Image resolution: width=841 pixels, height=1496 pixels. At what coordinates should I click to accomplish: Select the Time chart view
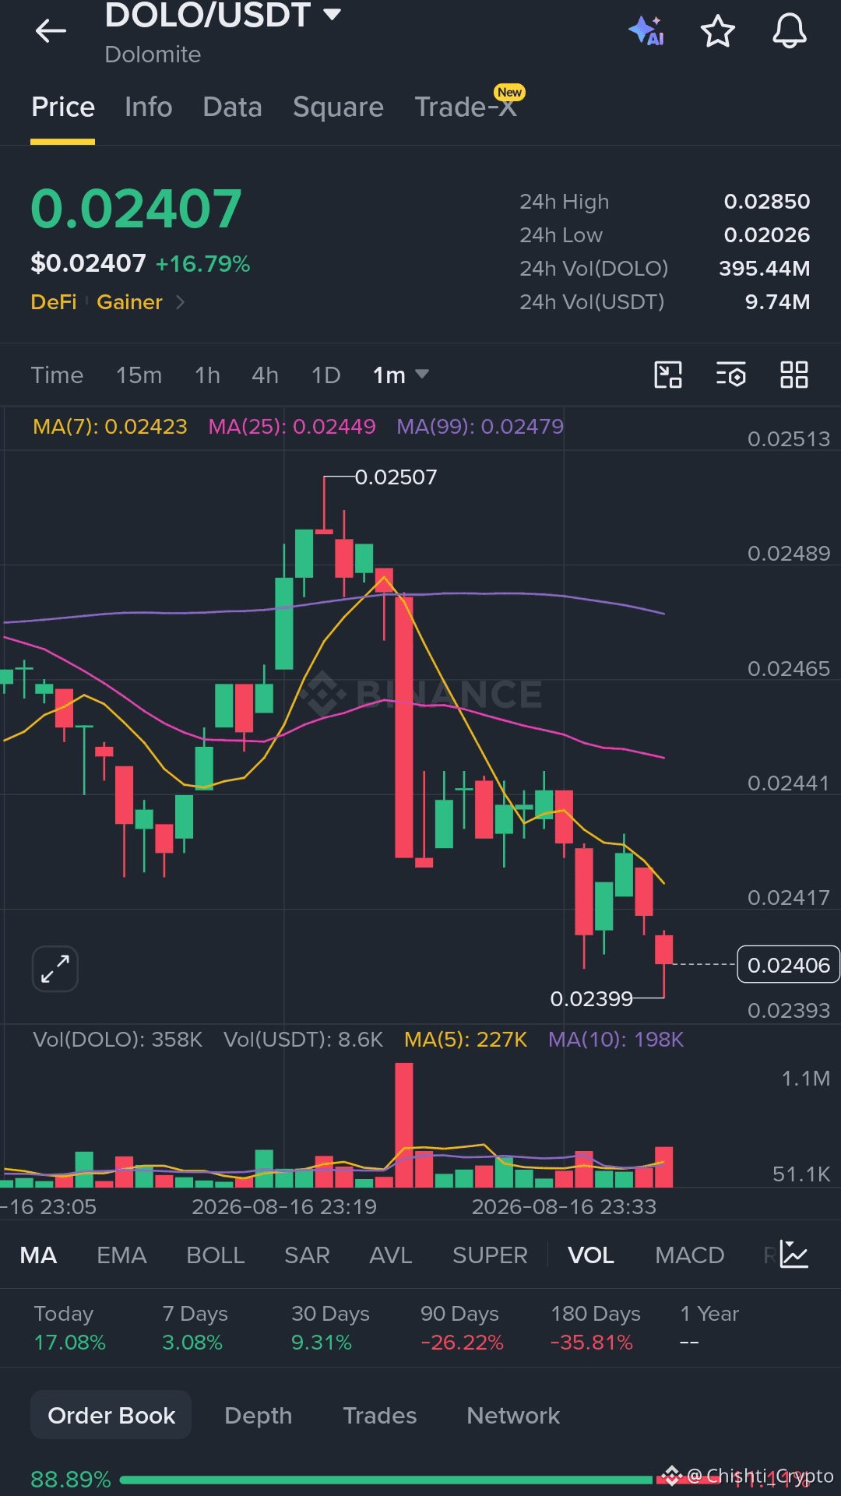(57, 375)
